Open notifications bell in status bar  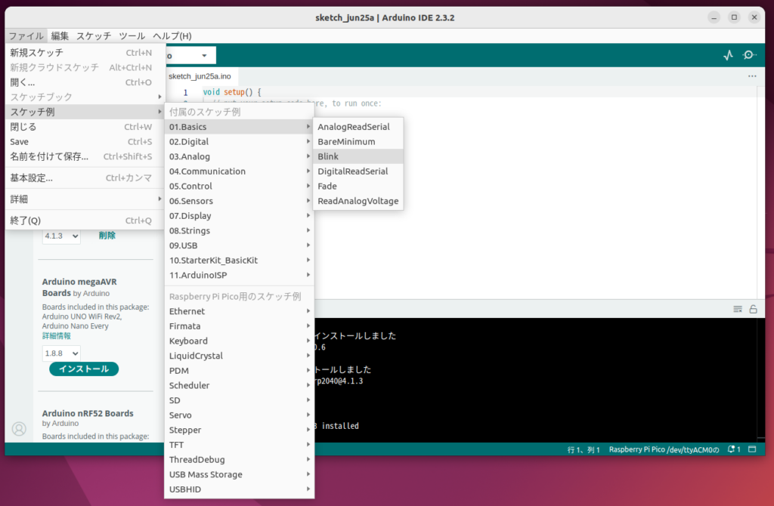(733, 449)
